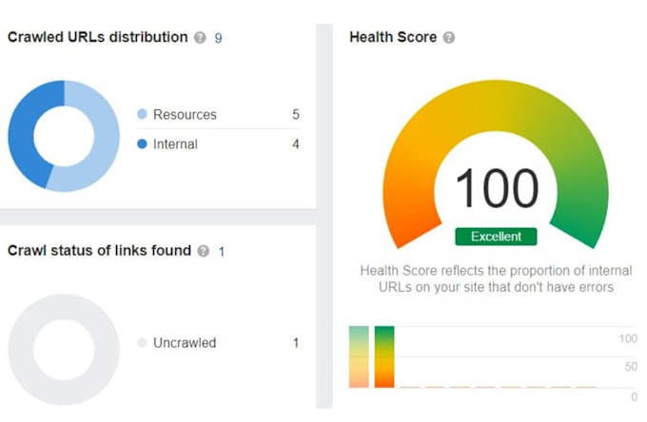Click the grey Uncrawled legend dot
The width and height of the screenshot is (647, 422).
point(142,342)
